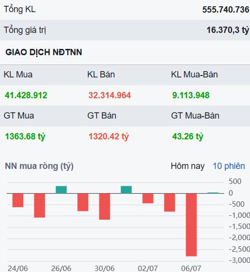
Task: Select the KL Bán value 32.314.964
Action: tap(109, 95)
